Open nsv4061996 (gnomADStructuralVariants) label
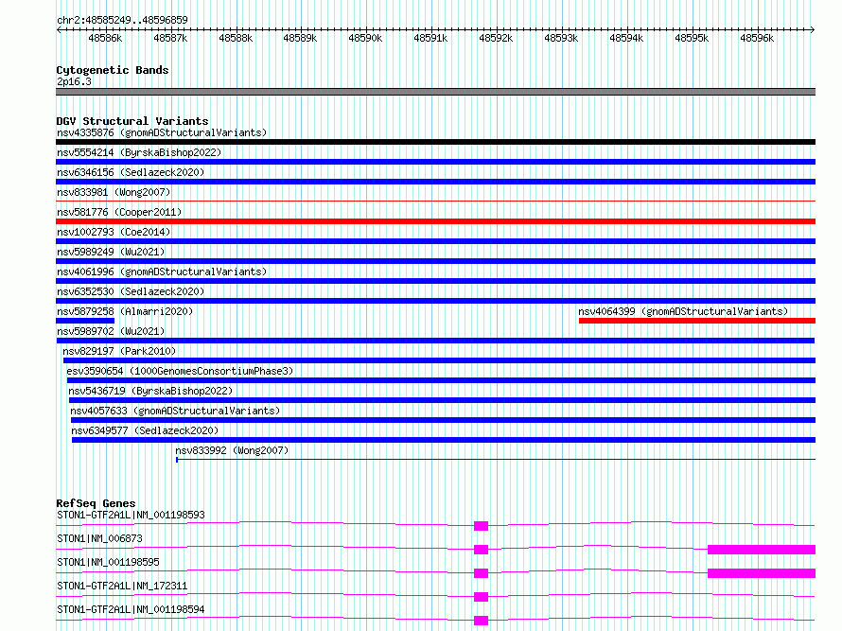Screen dimensions: 842x631 point(162,272)
